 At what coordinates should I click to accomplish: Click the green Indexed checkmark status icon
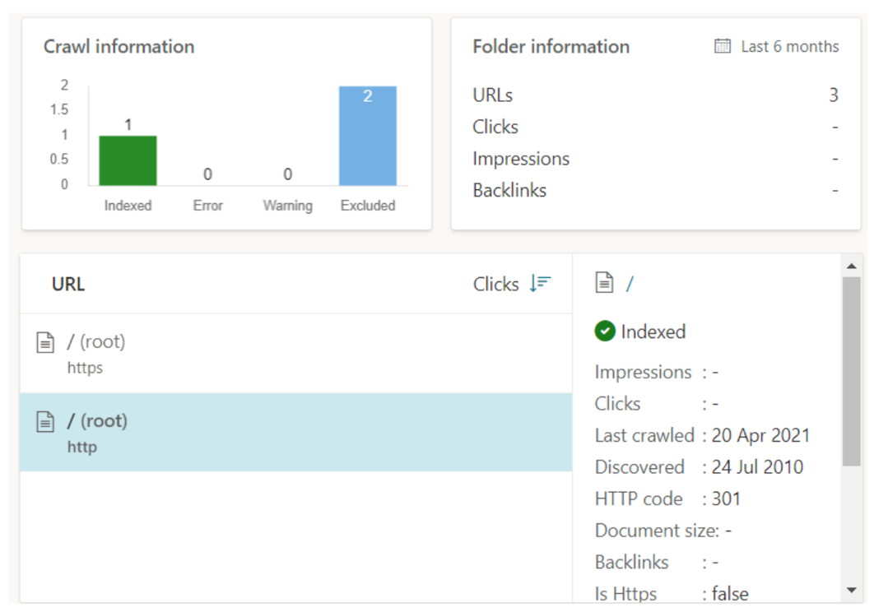point(605,331)
